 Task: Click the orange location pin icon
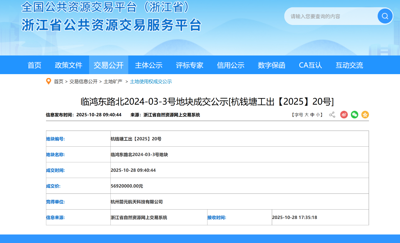[x=48, y=81]
